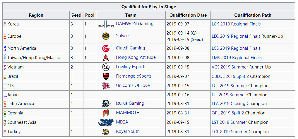The image size is (298, 139).
Task: Click the Lowkey Esports logo
Action: [106, 67]
